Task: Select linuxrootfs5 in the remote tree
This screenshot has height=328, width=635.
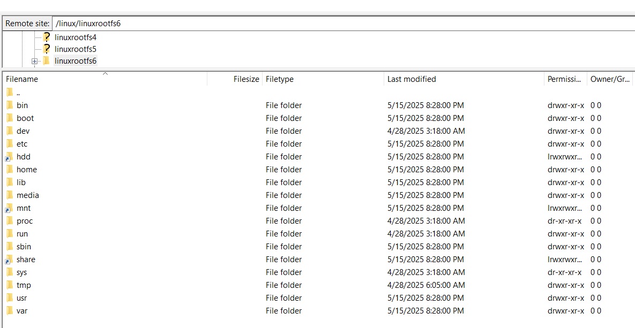Action: click(76, 49)
